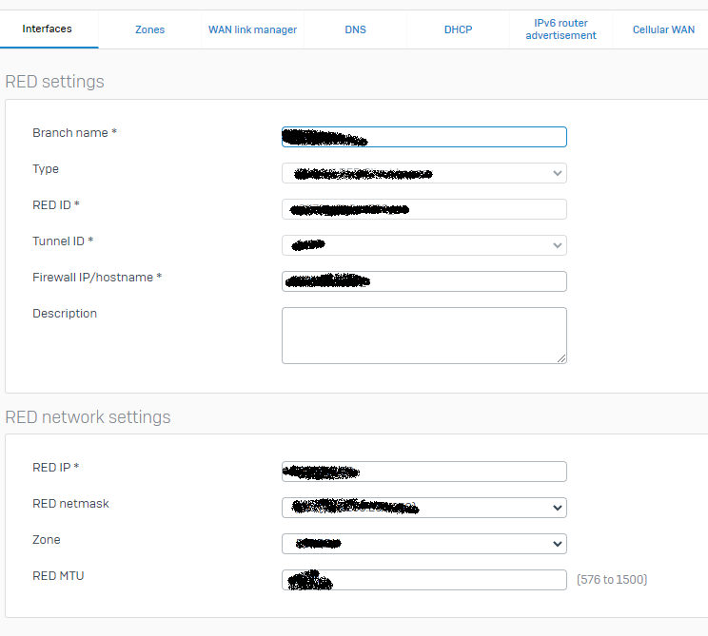Click inside the Description text area
Screen dimensions: 708x636
click(x=424, y=336)
